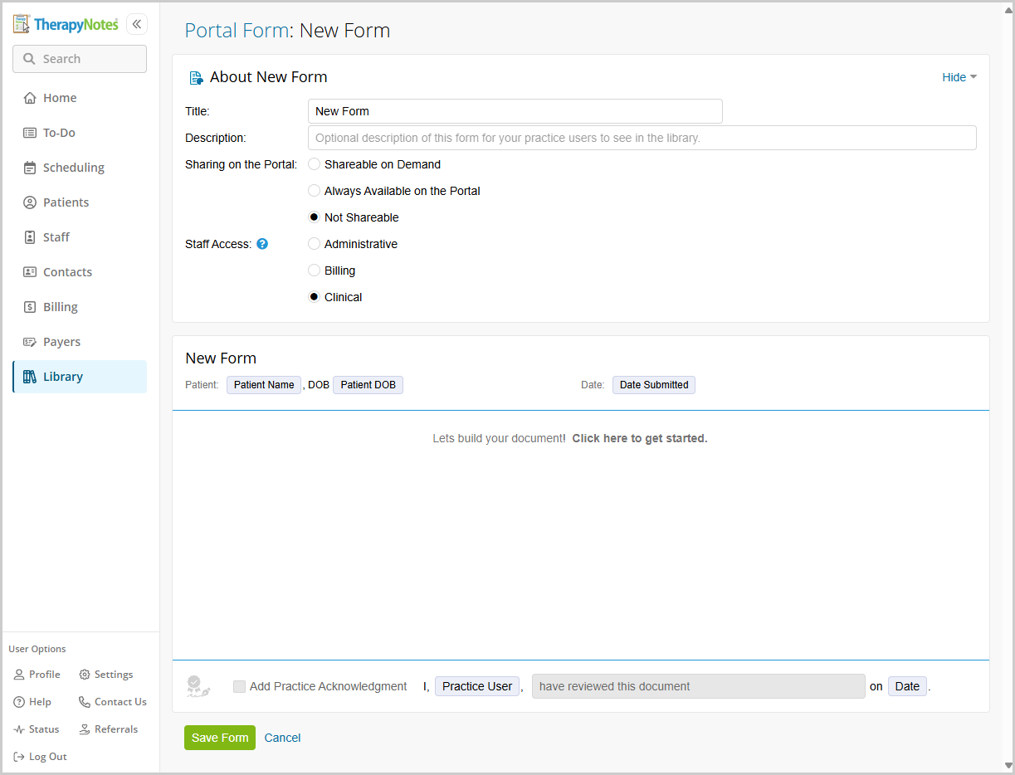
Task: Collapse the sidebar with the double-chevron icon
Action: 137,24
